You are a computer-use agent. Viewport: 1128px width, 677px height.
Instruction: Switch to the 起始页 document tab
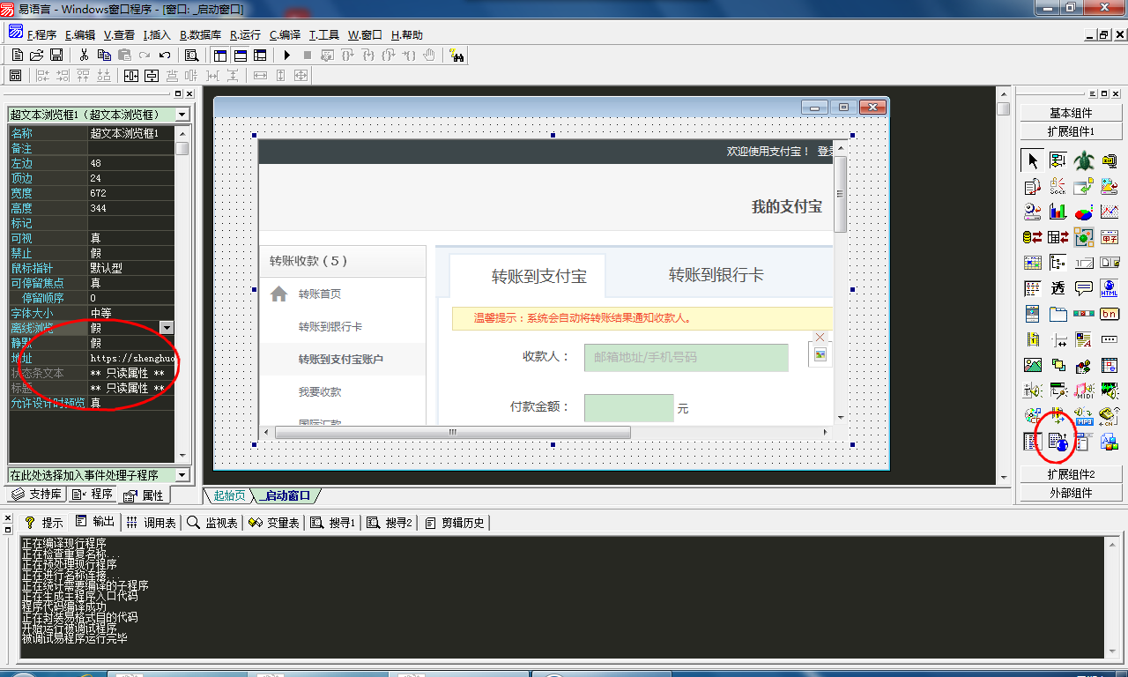(x=229, y=495)
